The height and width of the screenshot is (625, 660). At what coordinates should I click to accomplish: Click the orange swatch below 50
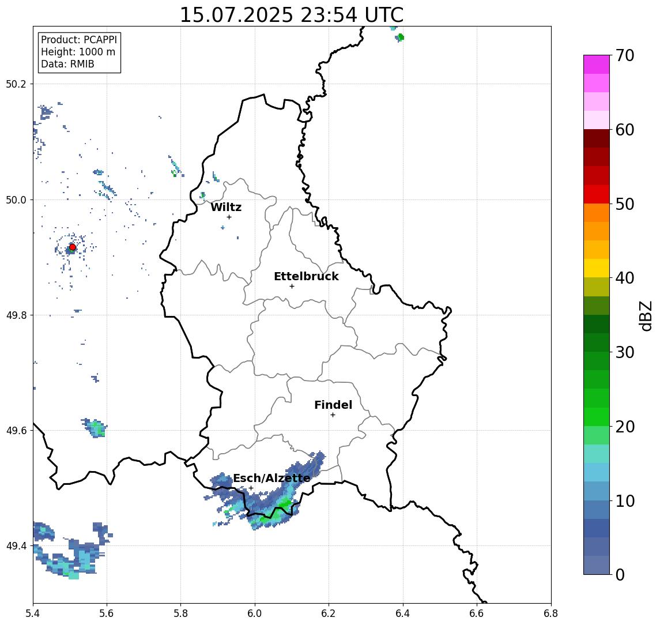[x=597, y=213]
